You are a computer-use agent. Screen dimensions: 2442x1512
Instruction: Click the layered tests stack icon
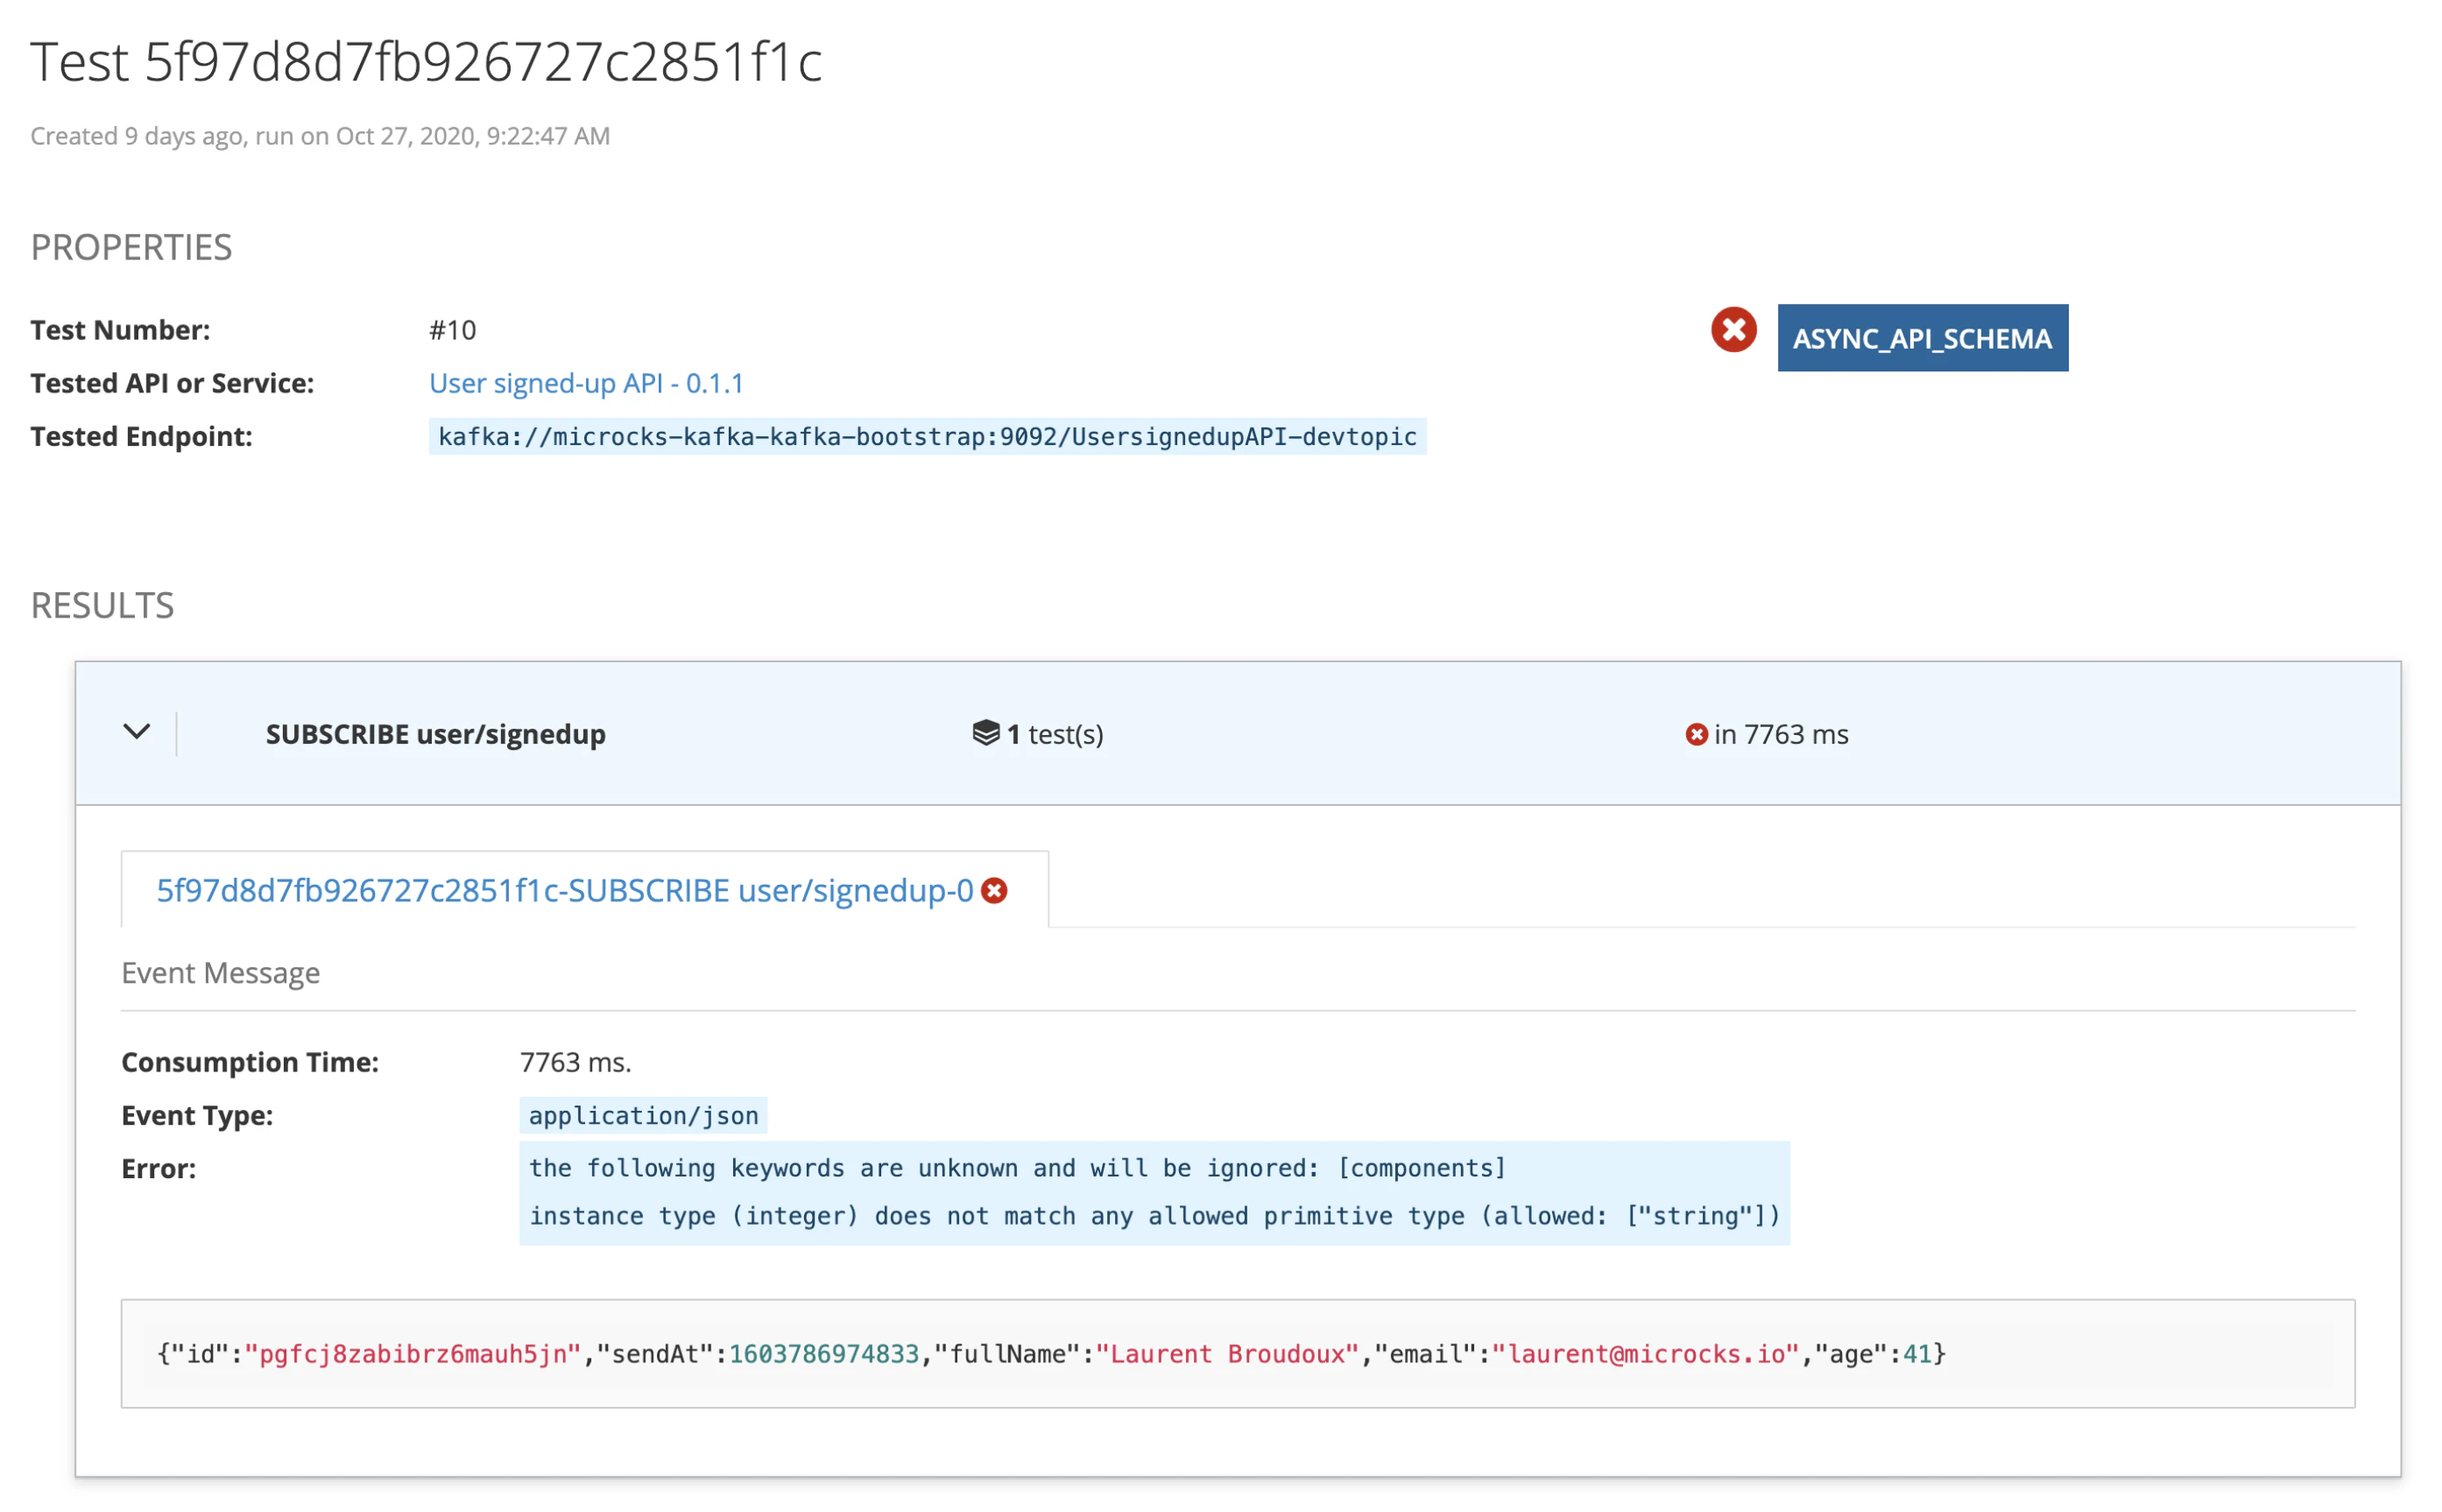pos(985,733)
